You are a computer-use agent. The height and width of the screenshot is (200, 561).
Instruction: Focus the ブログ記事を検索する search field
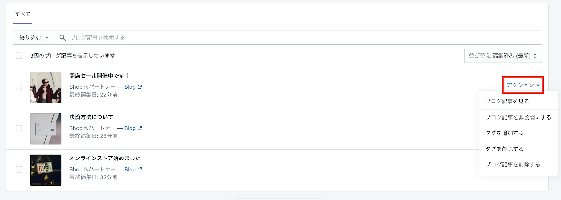[302, 38]
